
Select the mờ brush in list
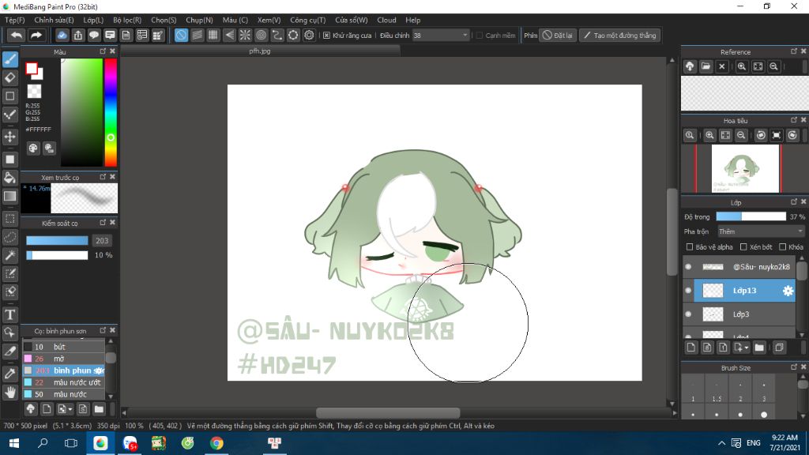63,359
